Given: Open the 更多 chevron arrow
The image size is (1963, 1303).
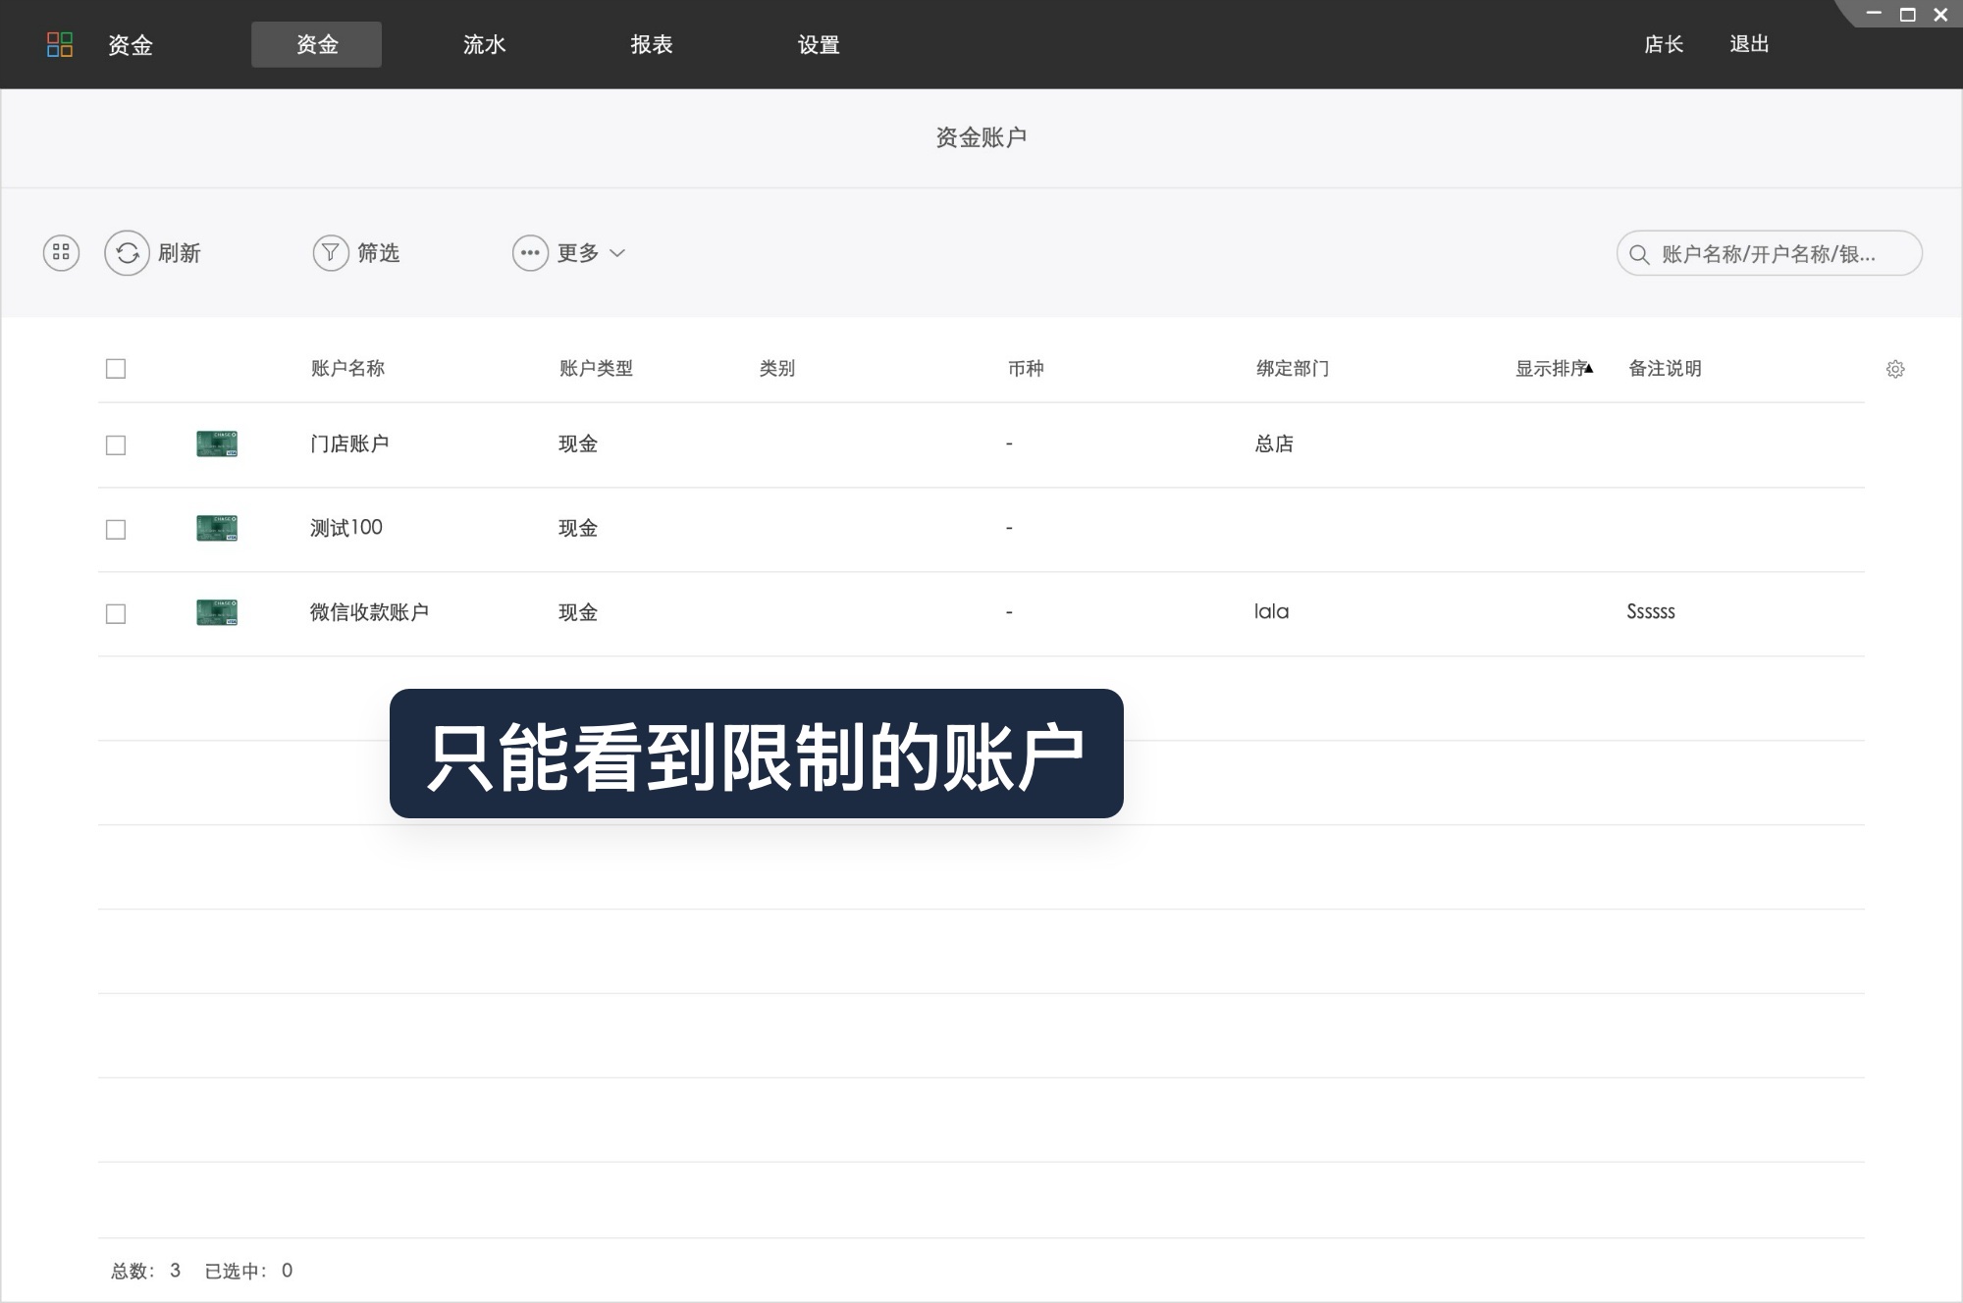Looking at the screenshot, I should (618, 254).
